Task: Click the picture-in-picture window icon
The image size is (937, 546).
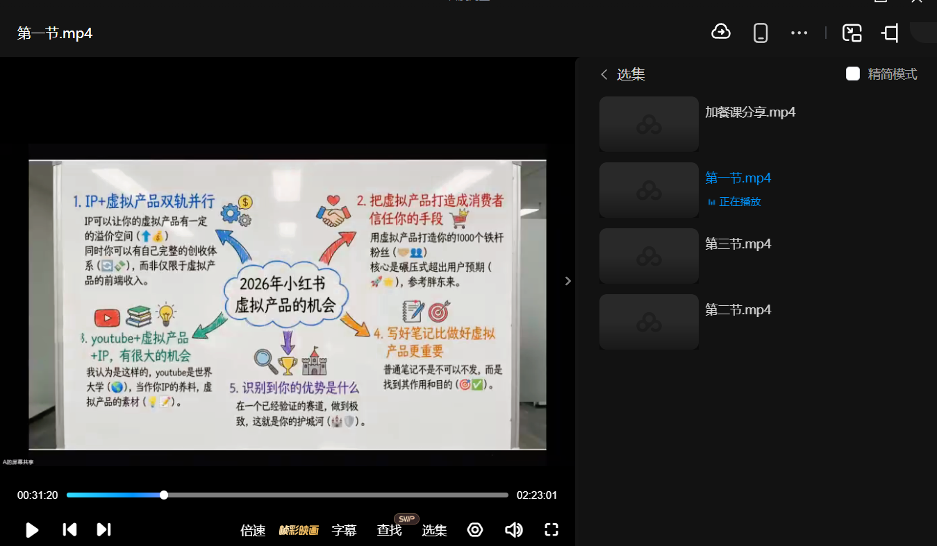Action: coord(852,33)
